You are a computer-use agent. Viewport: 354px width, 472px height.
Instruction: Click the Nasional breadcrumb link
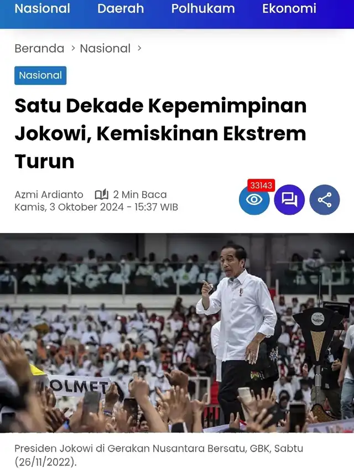coord(105,49)
